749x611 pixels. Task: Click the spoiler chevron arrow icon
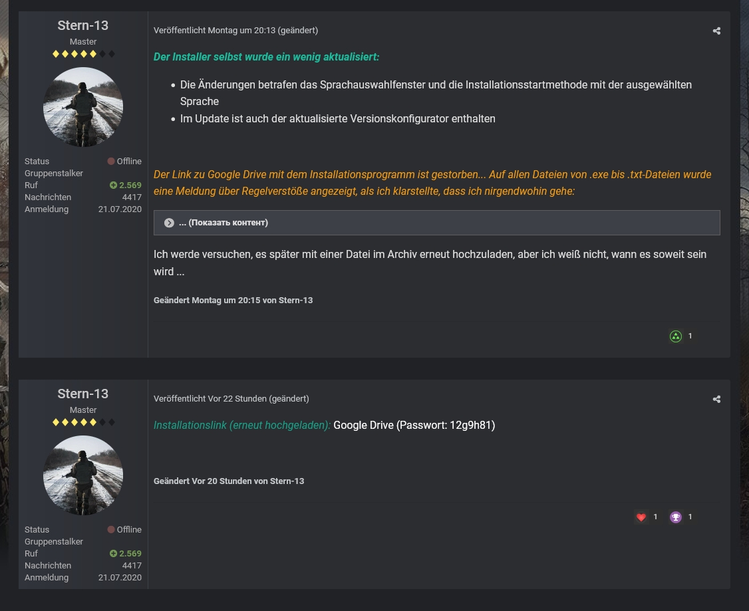click(169, 223)
